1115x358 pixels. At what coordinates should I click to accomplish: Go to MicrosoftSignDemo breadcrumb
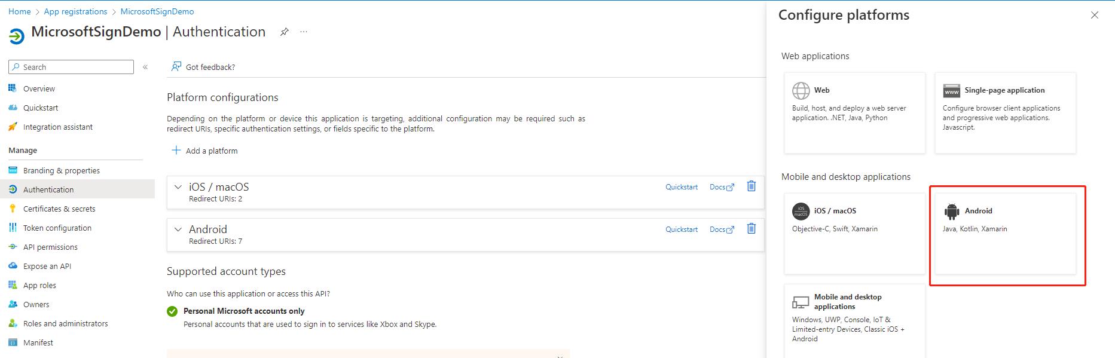coord(157,11)
